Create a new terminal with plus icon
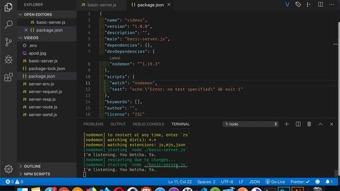This screenshot has height=191, width=340. coord(287,124)
